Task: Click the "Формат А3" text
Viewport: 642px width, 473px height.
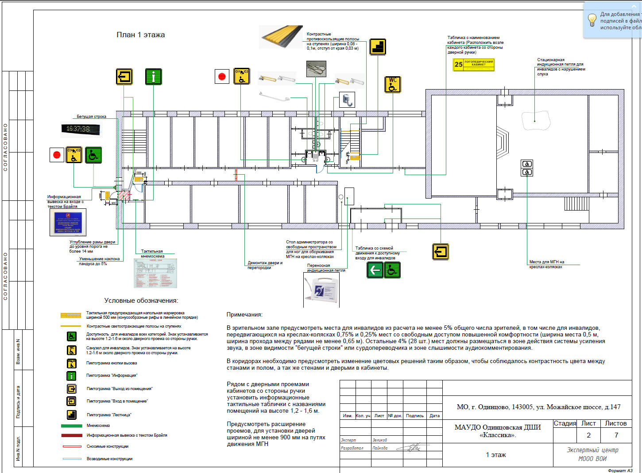Action: coord(620,470)
